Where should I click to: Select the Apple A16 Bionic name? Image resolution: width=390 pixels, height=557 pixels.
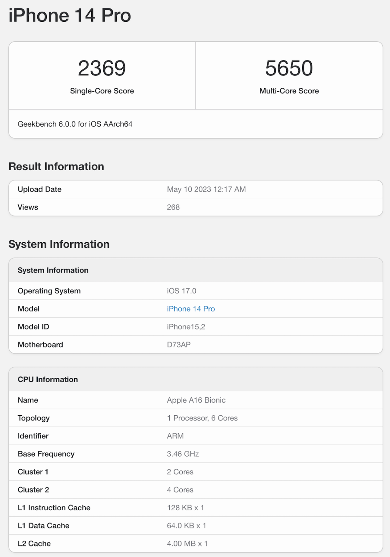196,400
